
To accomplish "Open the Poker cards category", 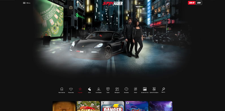I will (135, 90).
